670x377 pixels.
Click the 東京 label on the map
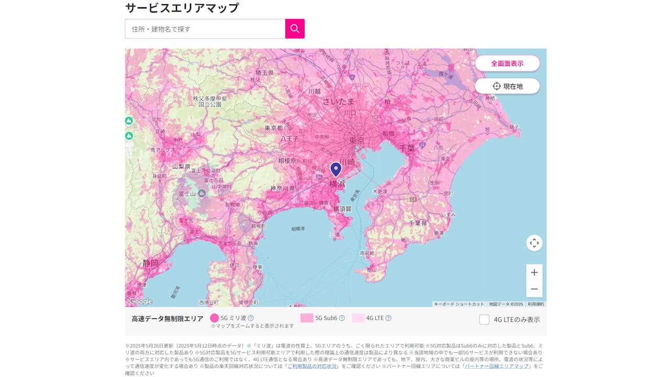356,140
